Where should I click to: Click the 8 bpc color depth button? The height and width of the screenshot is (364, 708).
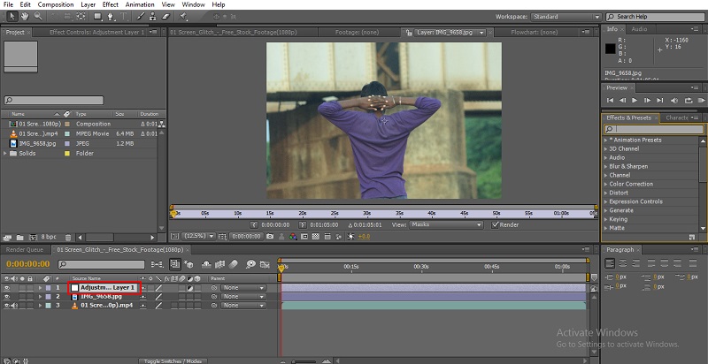click(x=49, y=237)
